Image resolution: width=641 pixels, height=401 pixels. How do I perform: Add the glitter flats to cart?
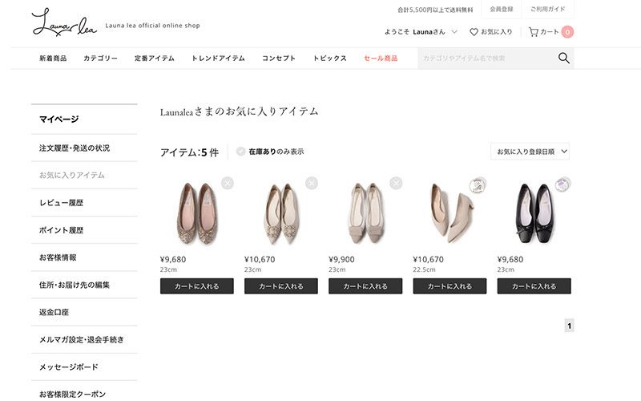click(x=197, y=286)
